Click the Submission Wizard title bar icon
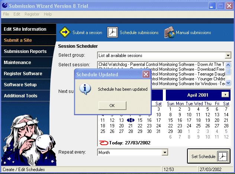235x174 pixels. tap(5, 6)
